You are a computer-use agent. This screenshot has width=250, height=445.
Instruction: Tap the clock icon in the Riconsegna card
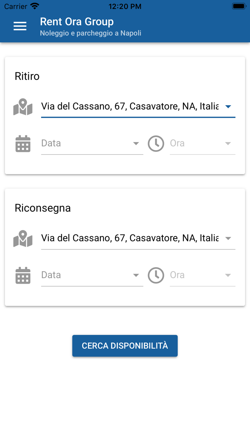pos(156,275)
